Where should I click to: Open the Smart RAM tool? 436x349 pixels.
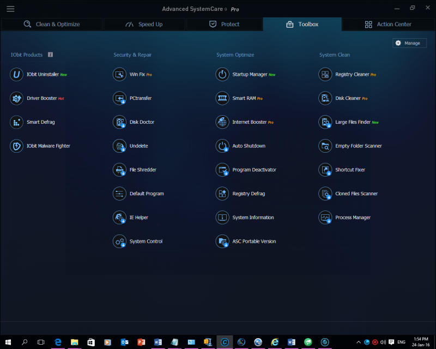pyautogui.click(x=239, y=98)
